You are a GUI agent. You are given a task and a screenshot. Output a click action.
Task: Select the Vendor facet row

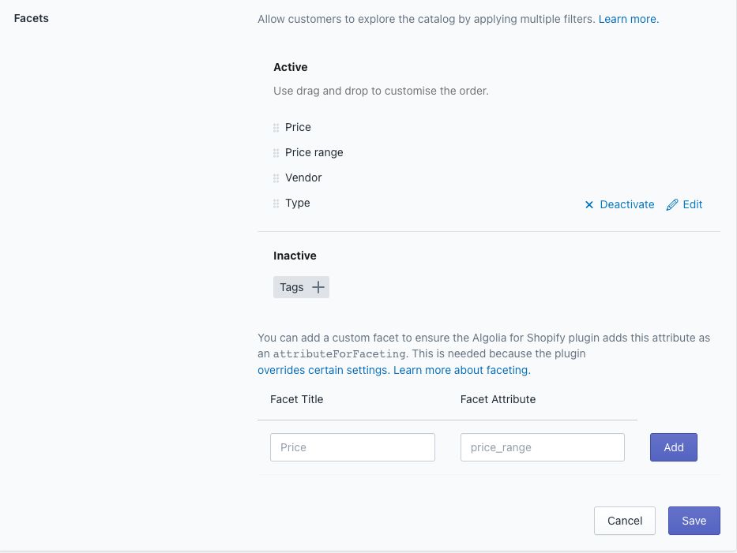(303, 178)
